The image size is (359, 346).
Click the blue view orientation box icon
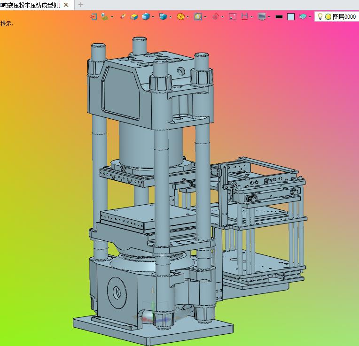coord(163,17)
